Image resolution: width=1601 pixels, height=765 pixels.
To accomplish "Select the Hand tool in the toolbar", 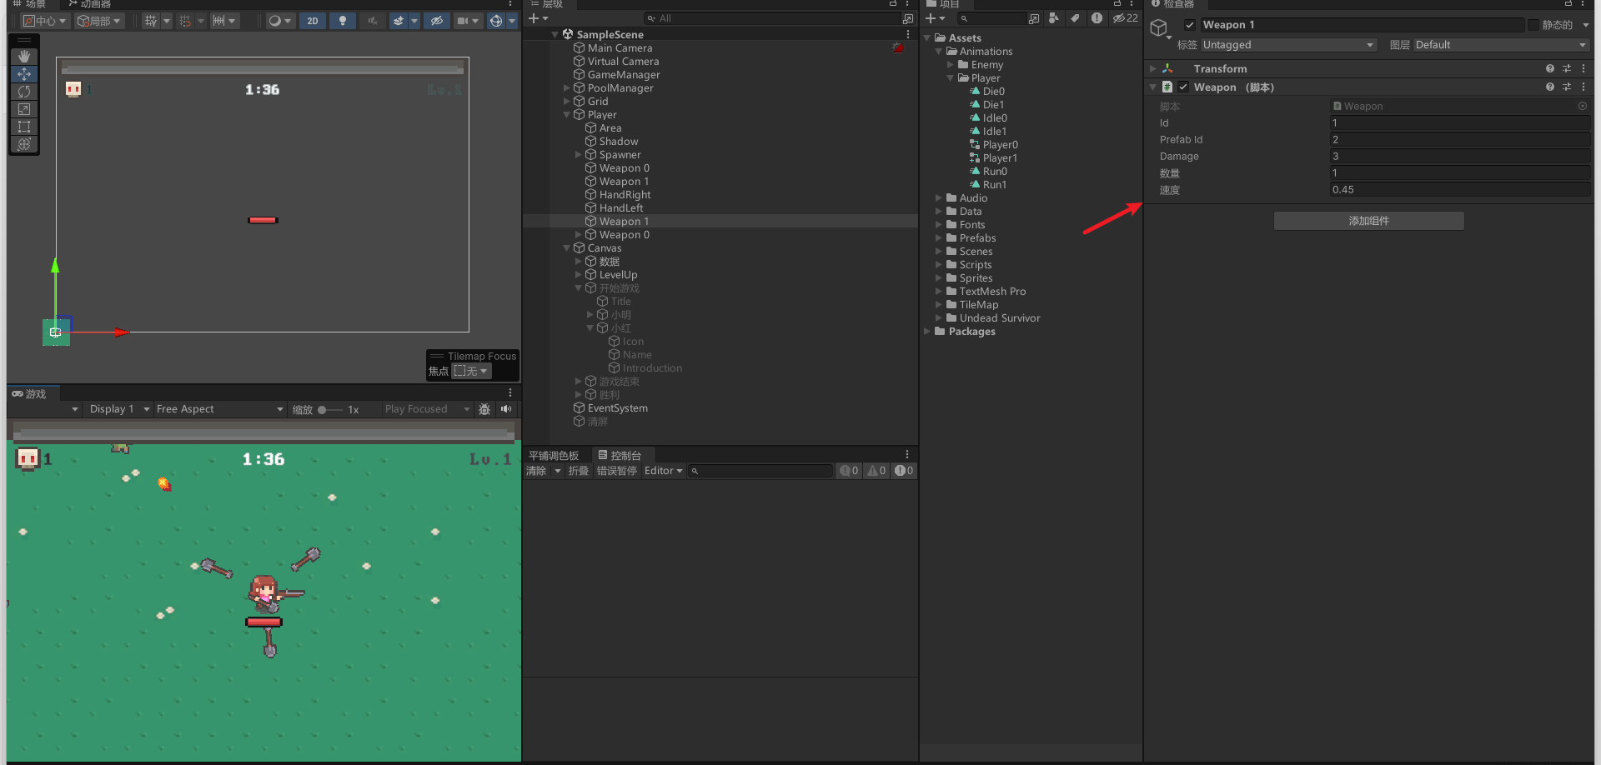I will tap(24, 57).
